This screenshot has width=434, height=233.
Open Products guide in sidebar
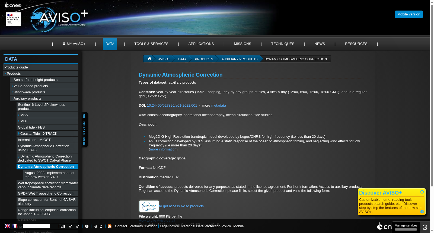[41, 67]
